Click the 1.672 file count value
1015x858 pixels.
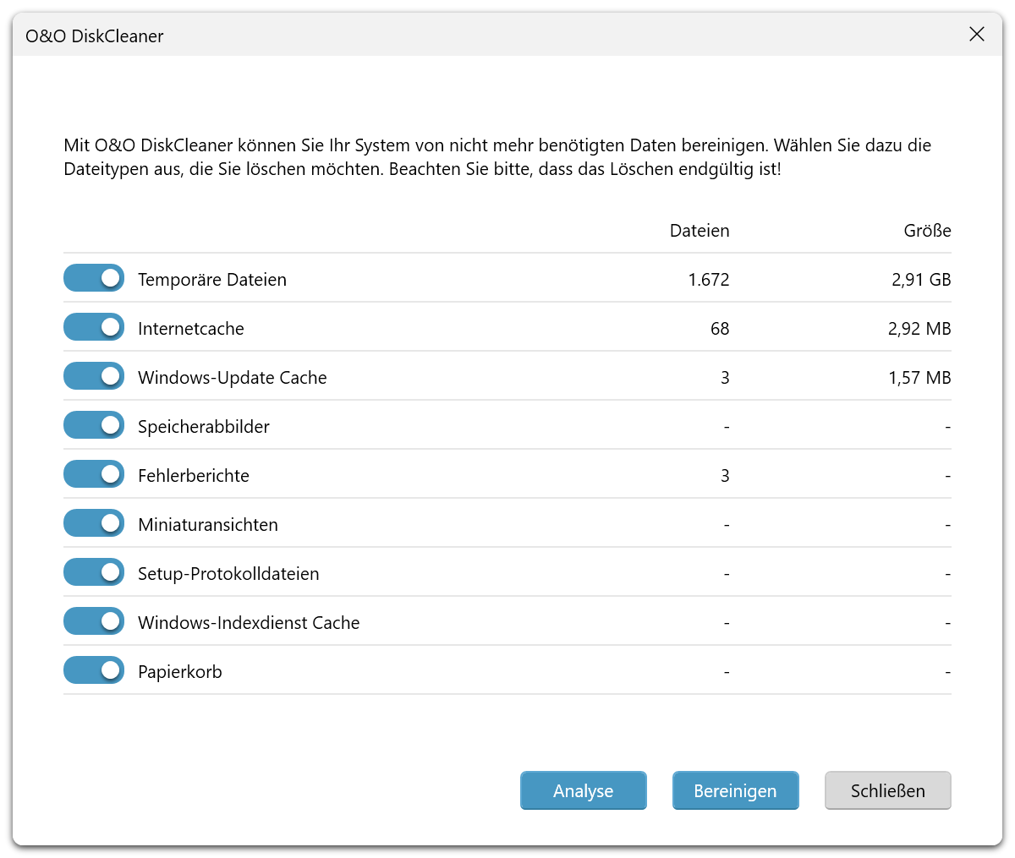point(708,280)
